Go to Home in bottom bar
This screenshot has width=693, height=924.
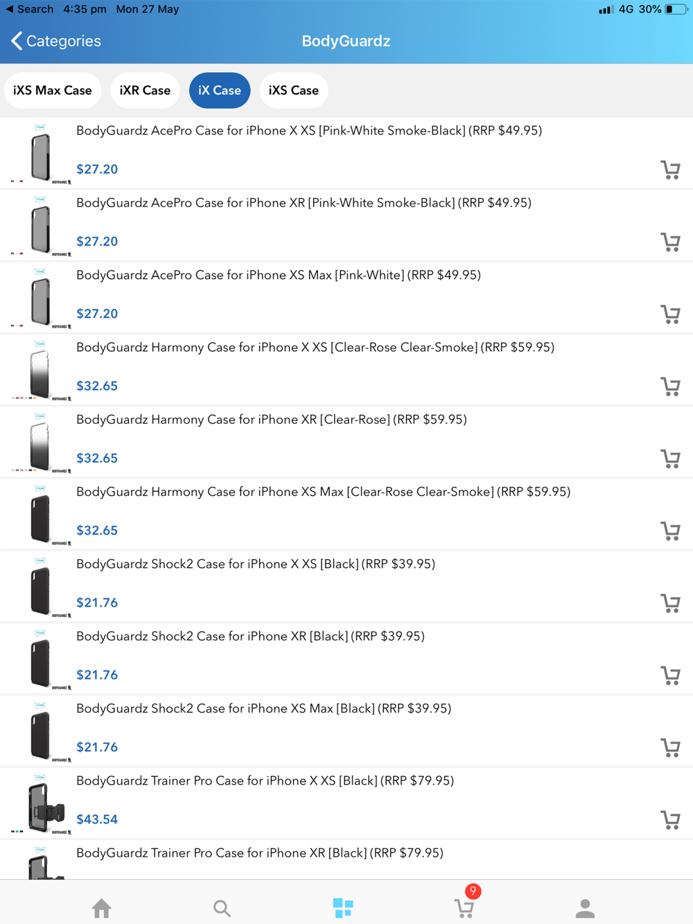click(x=102, y=907)
